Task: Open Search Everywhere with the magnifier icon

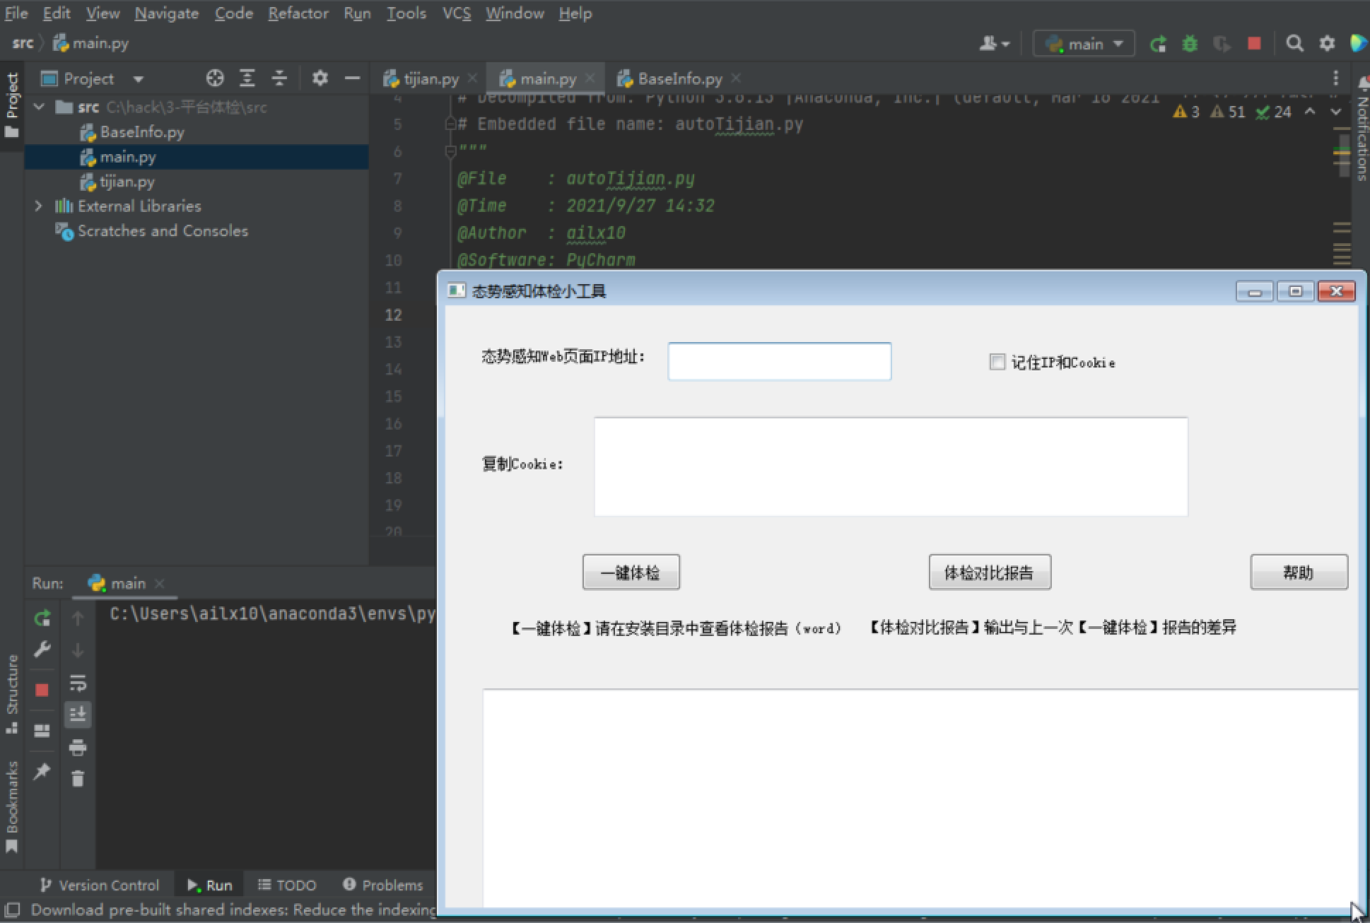Action: click(1295, 43)
